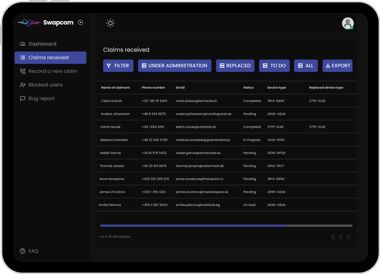The width and height of the screenshot is (380, 274).
Task: Show claims UNDER ADMINISTRATION
Action: point(175,66)
